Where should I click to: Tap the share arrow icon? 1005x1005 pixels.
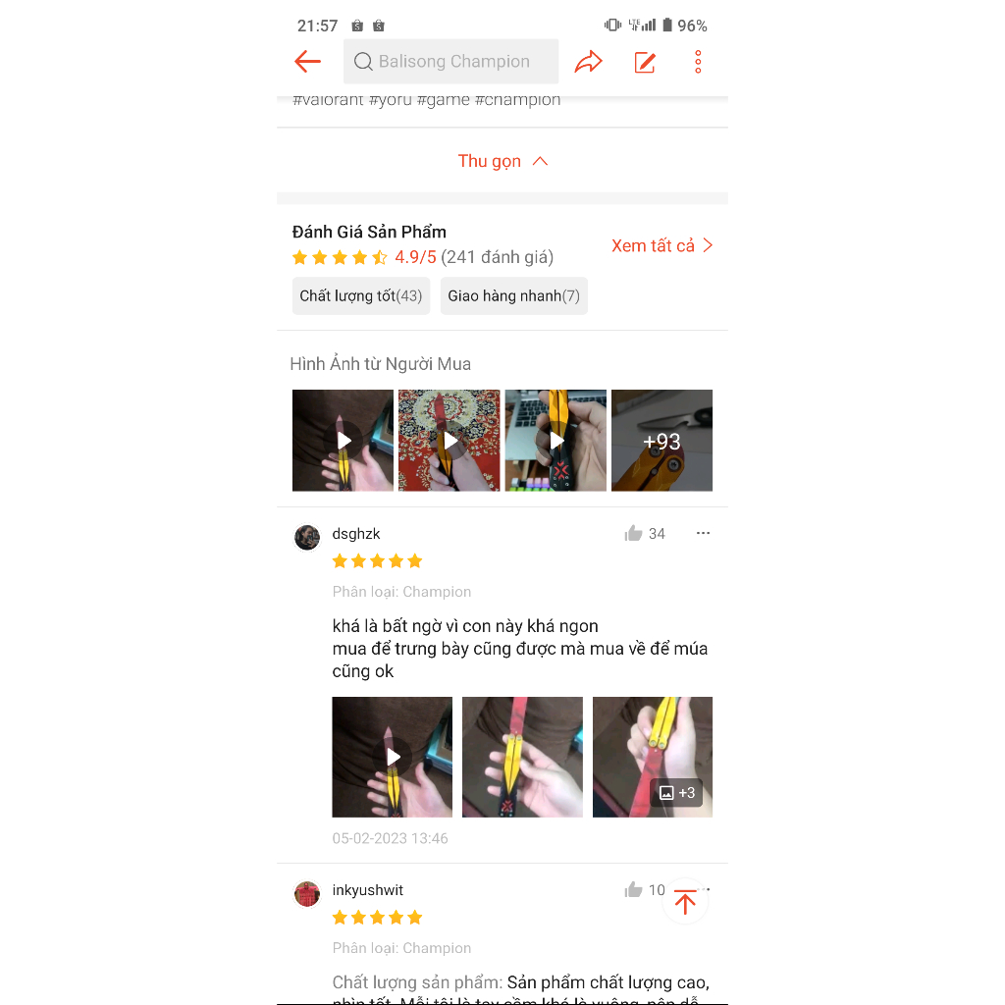pyautogui.click(x=589, y=62)
